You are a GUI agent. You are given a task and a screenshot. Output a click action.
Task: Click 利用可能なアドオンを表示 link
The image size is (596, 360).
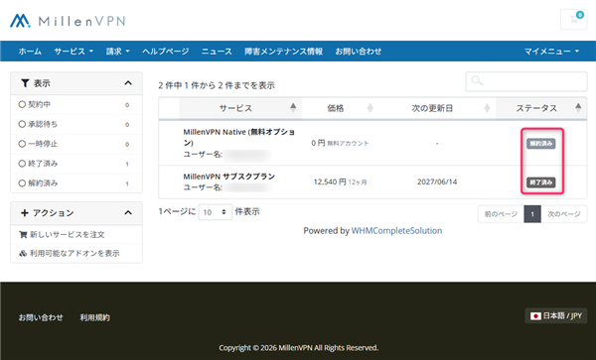point(74,253)
